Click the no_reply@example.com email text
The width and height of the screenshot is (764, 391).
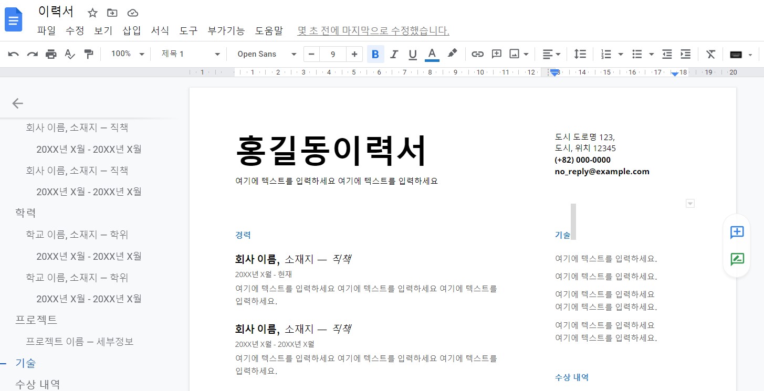pos(602,172)
